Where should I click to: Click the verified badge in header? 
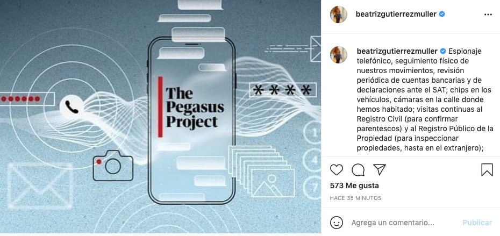click(x=442, y=14)
